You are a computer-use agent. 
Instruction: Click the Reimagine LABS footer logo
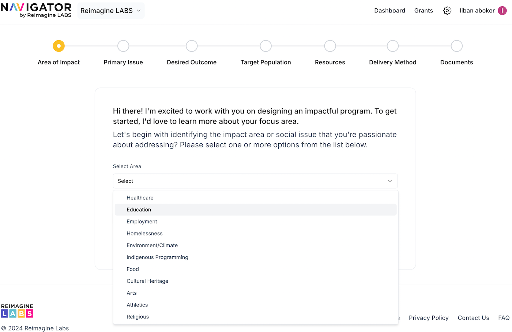coord(17,311)
